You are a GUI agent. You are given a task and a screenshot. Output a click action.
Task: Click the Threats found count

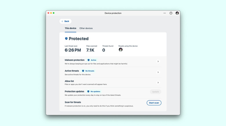104,50
